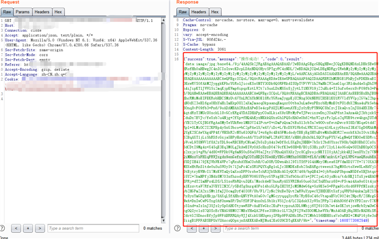Click the Pragma: no-cache response header
The width and height of the screenshot is (379, 239).
click(x=200, y=25)
